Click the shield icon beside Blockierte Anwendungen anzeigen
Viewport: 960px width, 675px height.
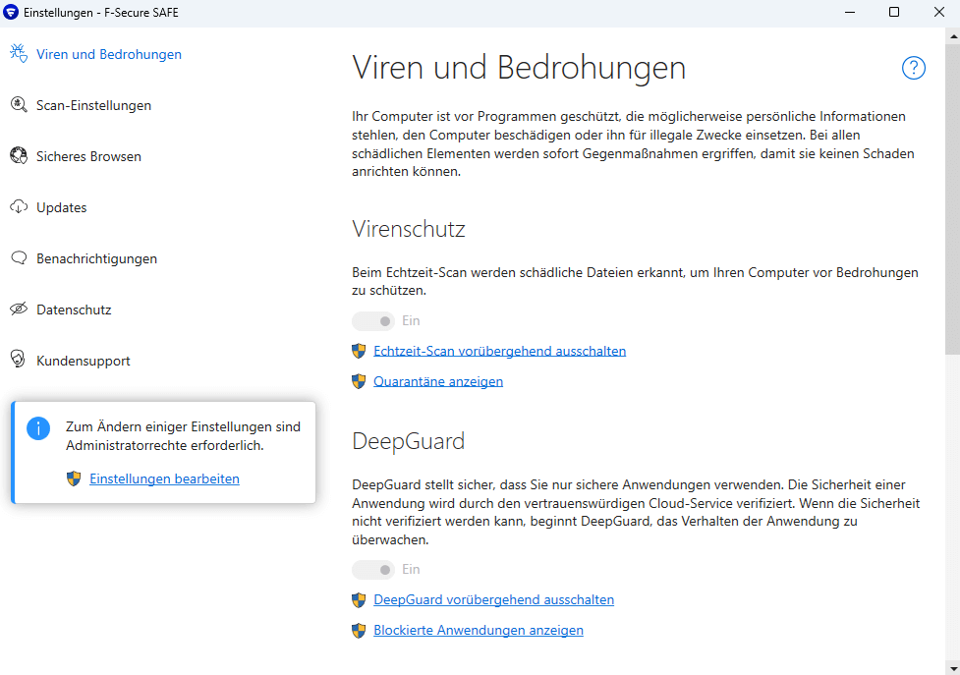[359, 631]
